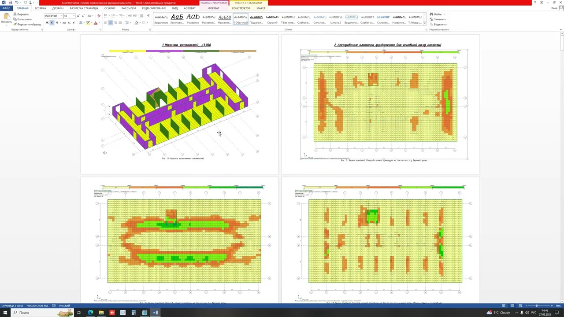Click the font color red A button
This screenshot has width=564, height=317.
95,23
